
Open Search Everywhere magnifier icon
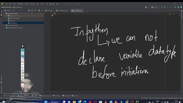(x=175, y=7)
